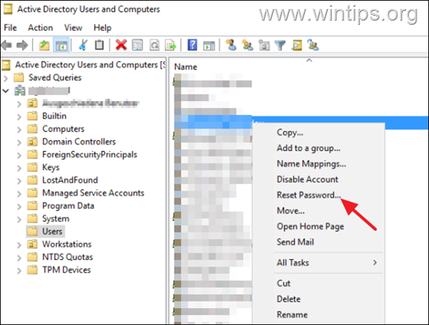The width and height of the screenshot is (429, 325).
Task: Select Reset Password... in context menu
Action: pyautogui.click(x=309, y=195)
